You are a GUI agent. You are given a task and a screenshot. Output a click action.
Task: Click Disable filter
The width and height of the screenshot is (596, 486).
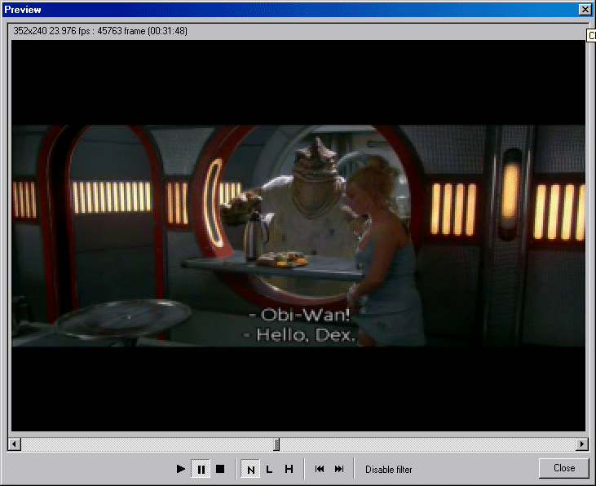click(x=388, y=469)
